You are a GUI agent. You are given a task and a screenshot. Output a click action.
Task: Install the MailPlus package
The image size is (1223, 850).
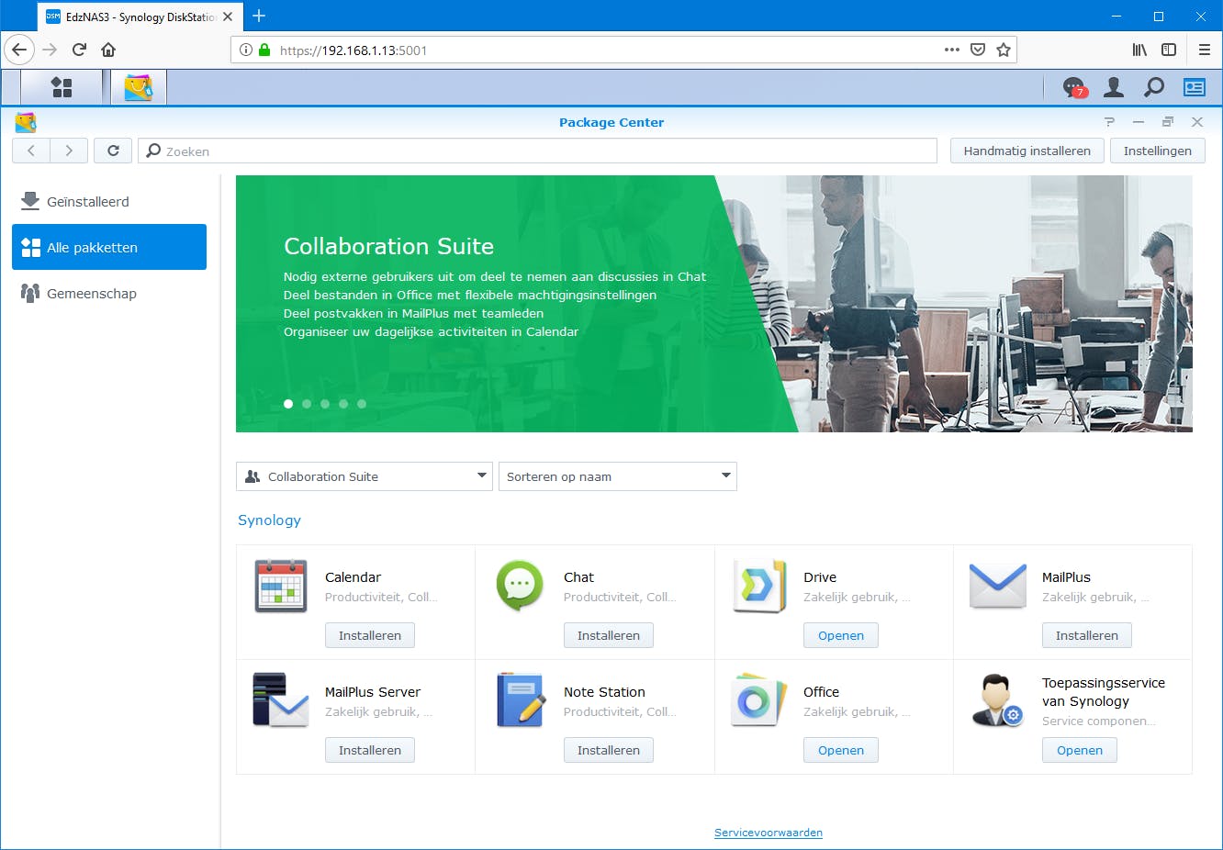pyautogui.click(x=1087, y=635)
